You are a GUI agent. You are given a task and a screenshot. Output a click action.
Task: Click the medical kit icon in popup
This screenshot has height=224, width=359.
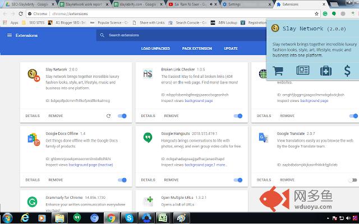pyautogui.click(x=326, y=71)
